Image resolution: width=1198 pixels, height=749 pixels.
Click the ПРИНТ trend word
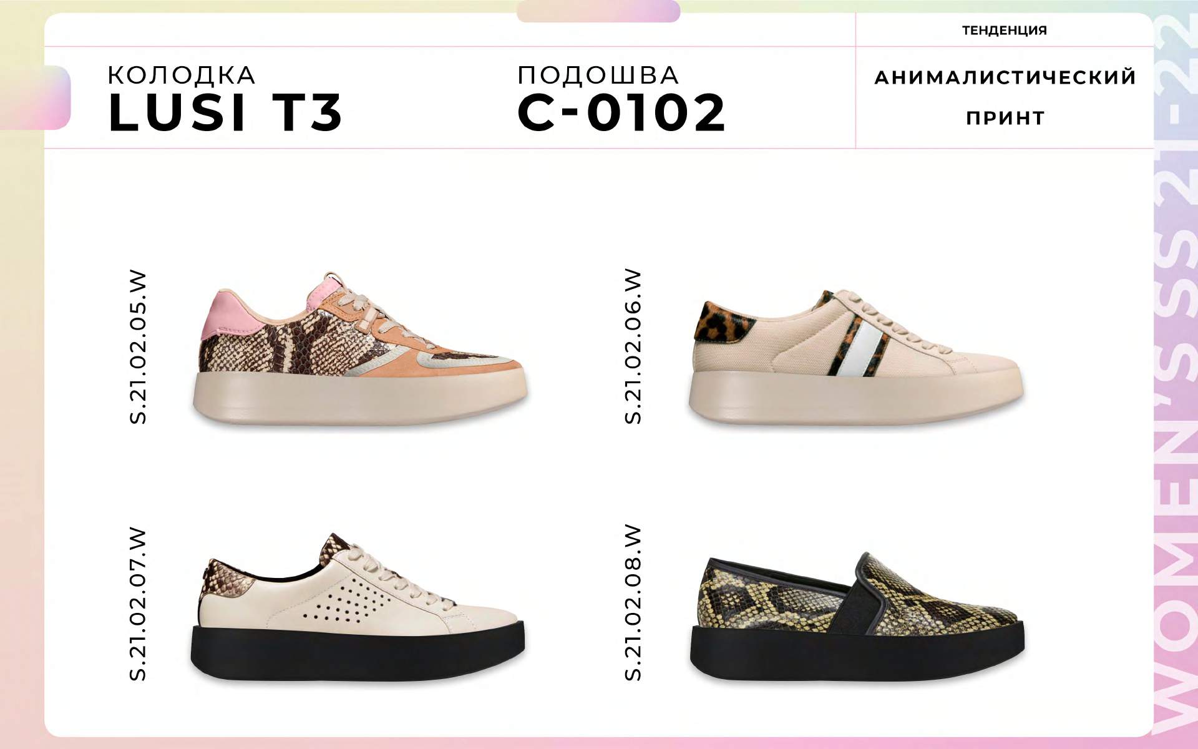[x=1005, y=118]
